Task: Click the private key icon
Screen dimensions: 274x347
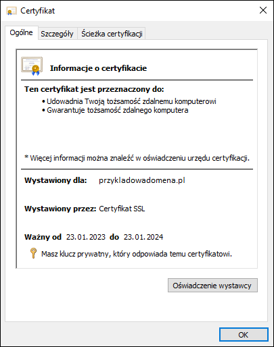Action: [x=33, y=253]
